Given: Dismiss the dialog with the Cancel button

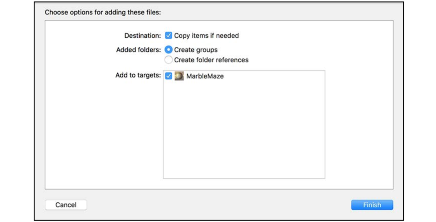Looking at the screenshot, I should pyautogui.click(x=66, y=205).
